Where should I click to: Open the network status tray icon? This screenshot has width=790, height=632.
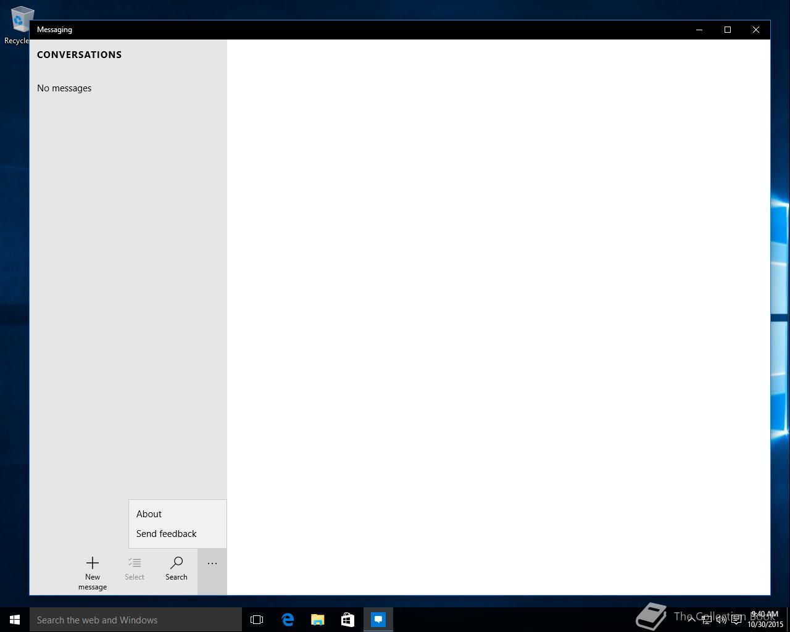[706, 620]
